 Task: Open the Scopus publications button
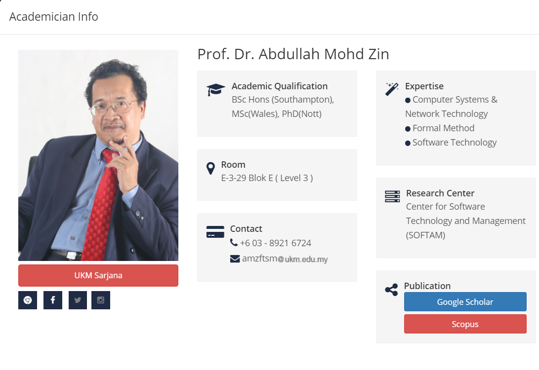click(465, 324)
